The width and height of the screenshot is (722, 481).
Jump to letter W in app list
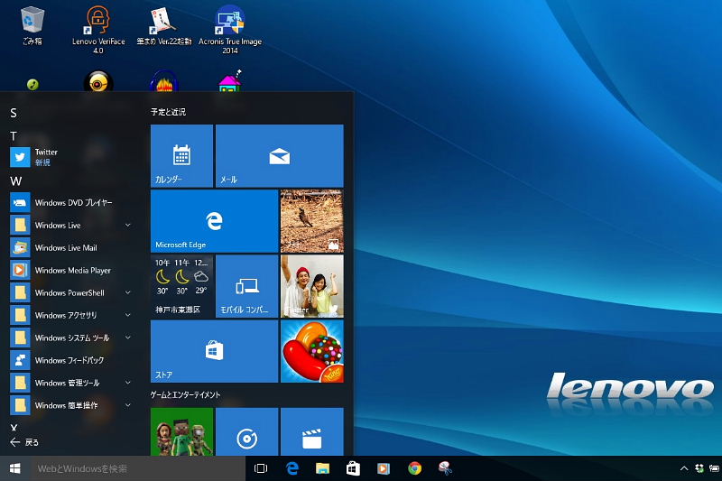pos(15,180)
